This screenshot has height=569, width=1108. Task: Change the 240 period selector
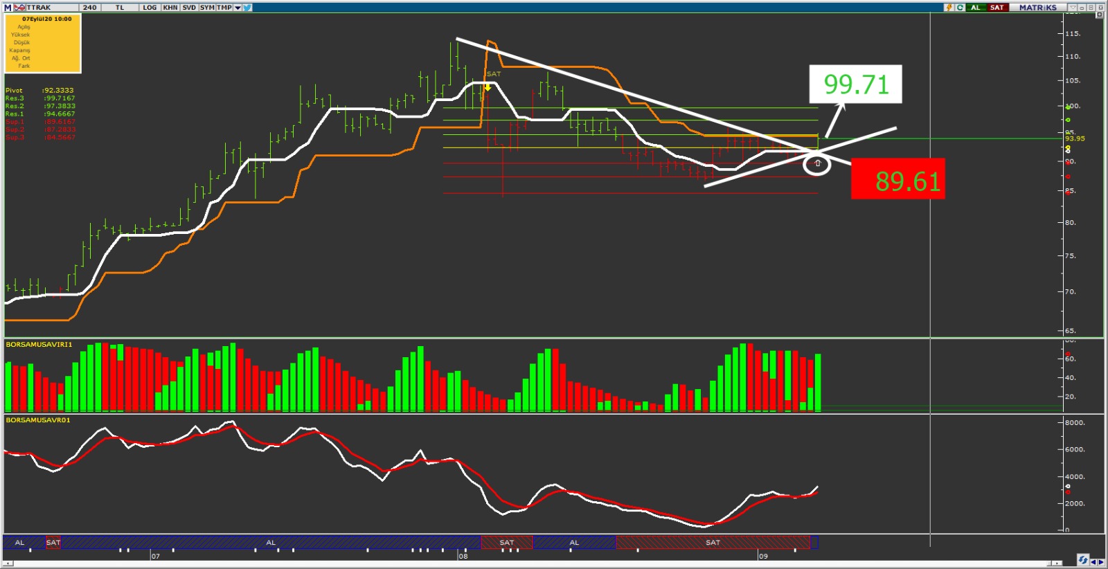coord(89,8)
